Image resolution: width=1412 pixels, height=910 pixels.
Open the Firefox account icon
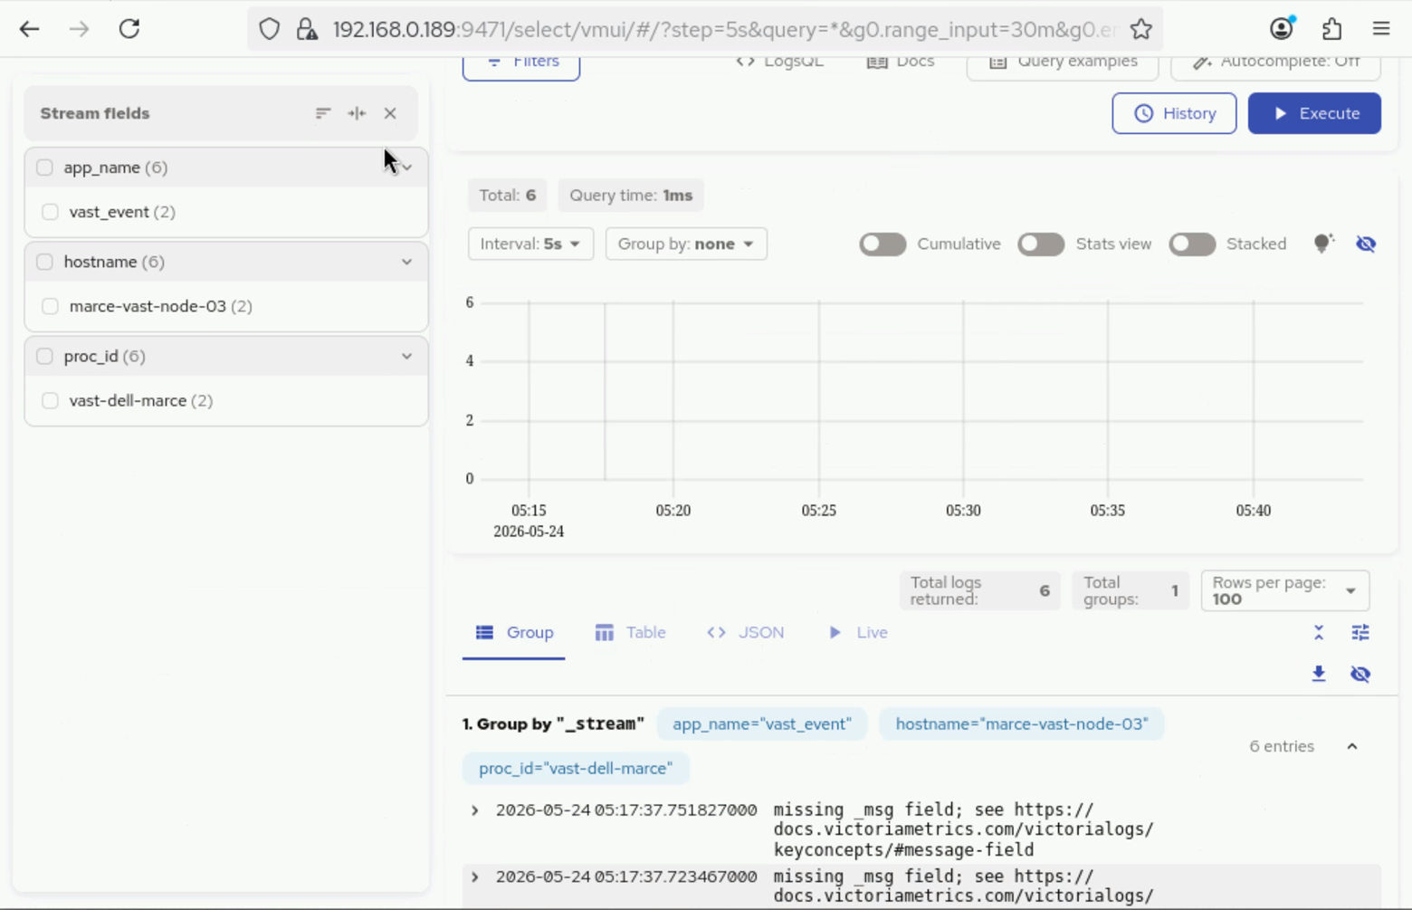1282,29
